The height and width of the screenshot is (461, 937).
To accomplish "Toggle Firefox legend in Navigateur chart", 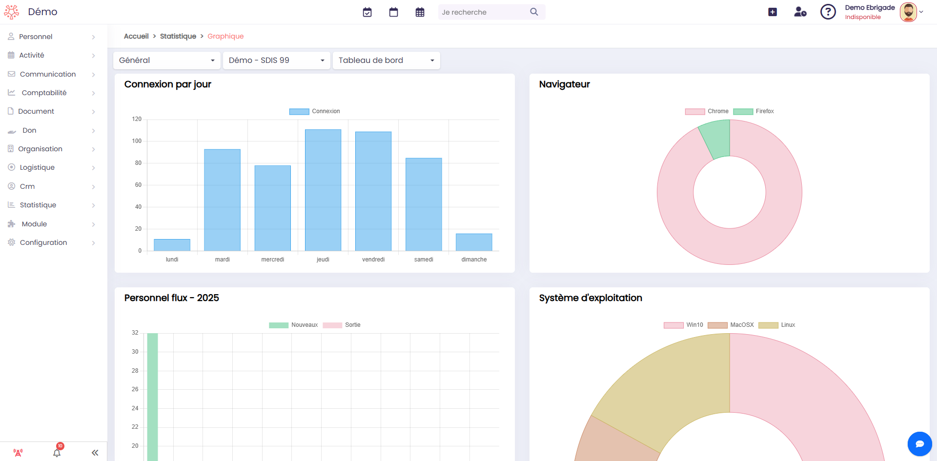I will coord(754,111).
